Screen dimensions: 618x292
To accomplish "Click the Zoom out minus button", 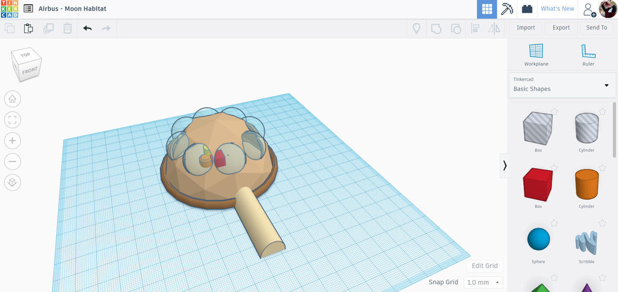I will [13, 161].
